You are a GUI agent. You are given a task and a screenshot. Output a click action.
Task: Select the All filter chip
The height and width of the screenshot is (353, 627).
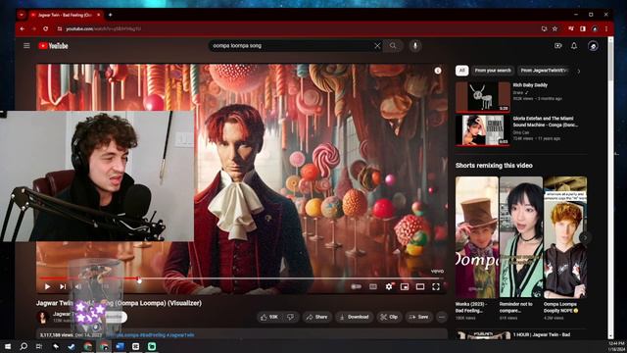click(461, 71)
